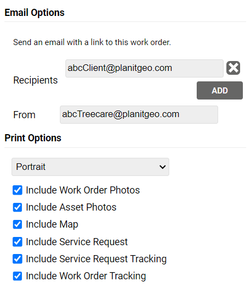250x287 pixels.
Task: Select the Email Options section heading
Action: [x=35, y=13]
